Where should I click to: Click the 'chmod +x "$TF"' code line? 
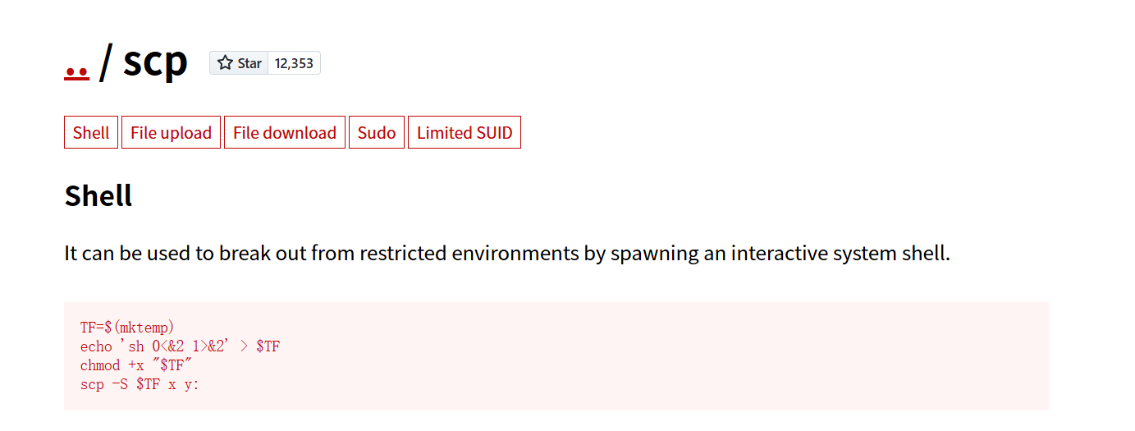[x=136, y=365]
